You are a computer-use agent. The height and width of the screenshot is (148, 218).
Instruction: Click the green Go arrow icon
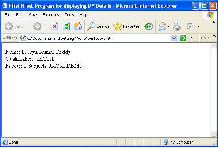pyautogui.click(x=183, y=38)
